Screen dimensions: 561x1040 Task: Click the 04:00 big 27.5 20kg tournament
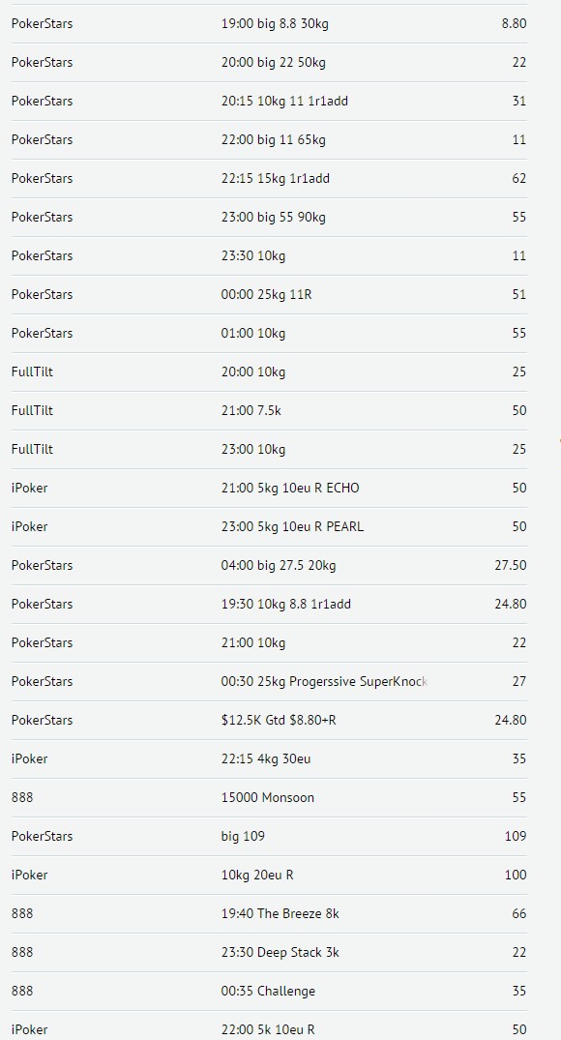coord(269,565)
